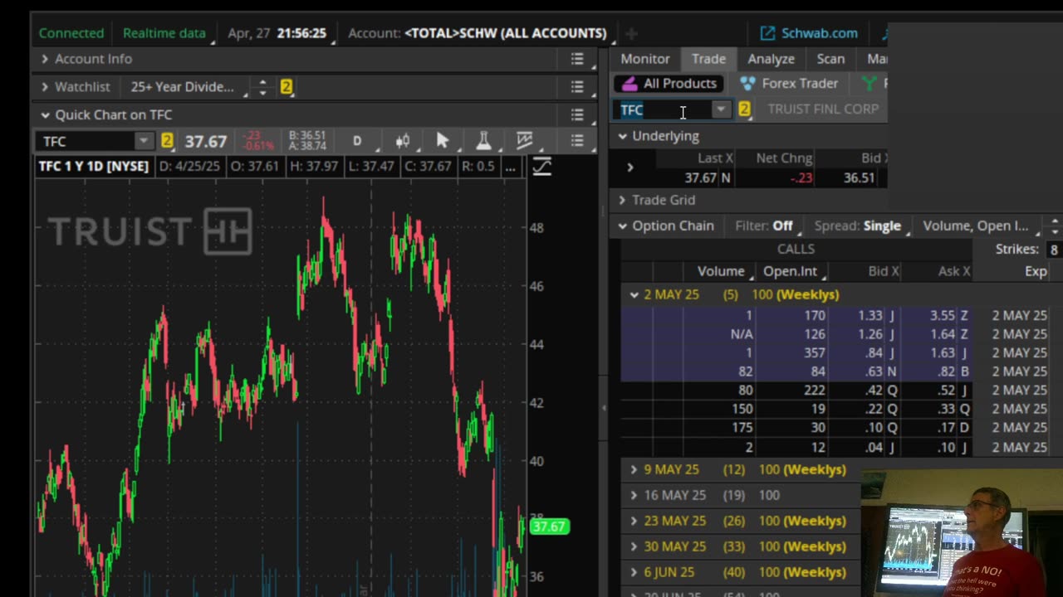
Task: Collapse the Quick Chart on TFC section
Action: (45, 115)
